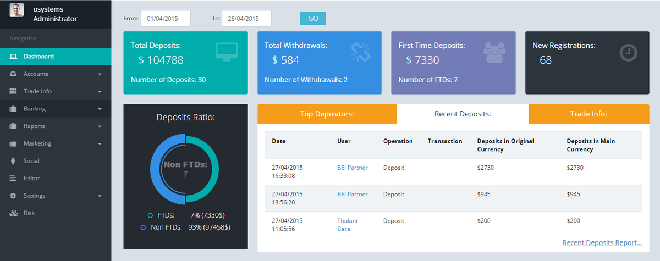Click the $ 584 total withdrawals value

click(285, 60)
